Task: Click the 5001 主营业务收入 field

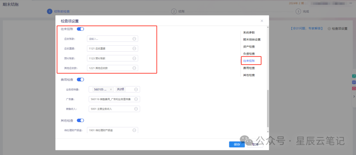Action: click(114, 109)
